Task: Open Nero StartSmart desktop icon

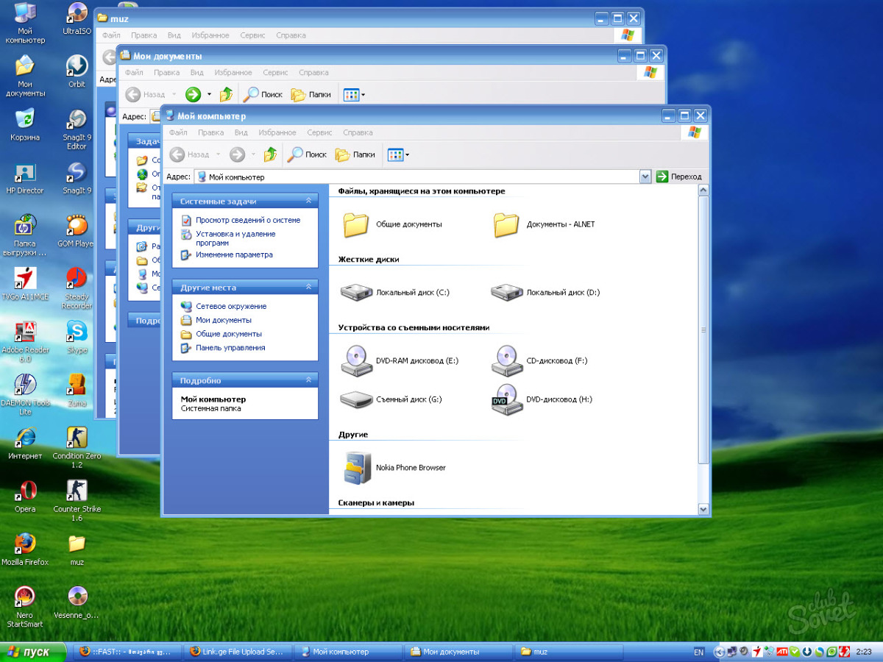Action: (x=25, y=606)
